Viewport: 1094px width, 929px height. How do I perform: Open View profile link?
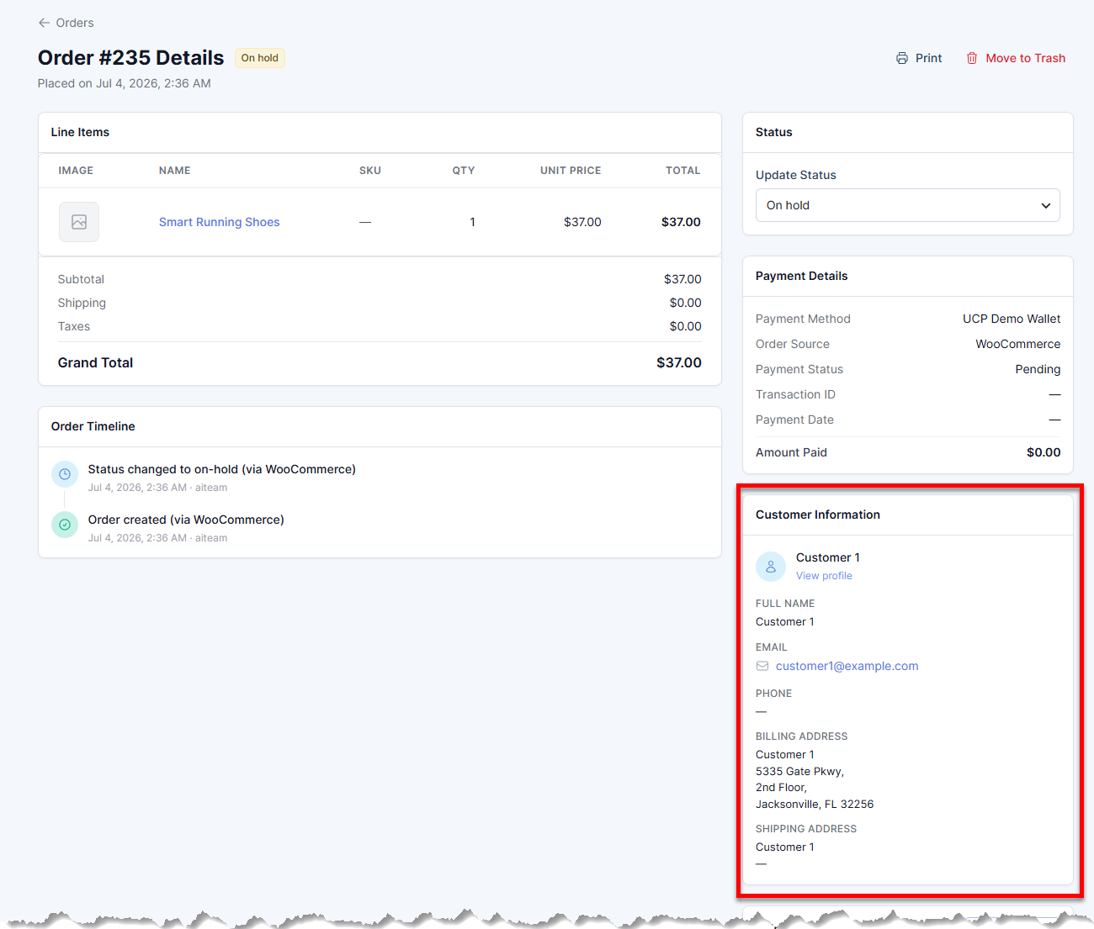tap(824, 576)
